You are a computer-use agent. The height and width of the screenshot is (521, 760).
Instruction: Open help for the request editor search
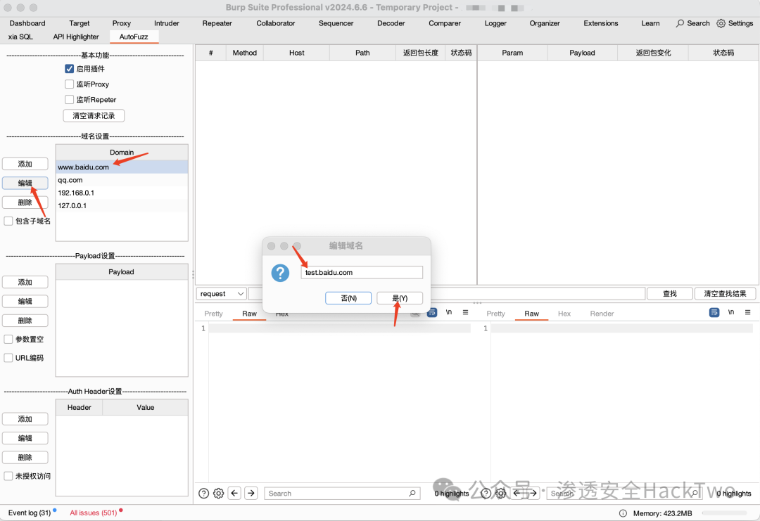[203, 494]
